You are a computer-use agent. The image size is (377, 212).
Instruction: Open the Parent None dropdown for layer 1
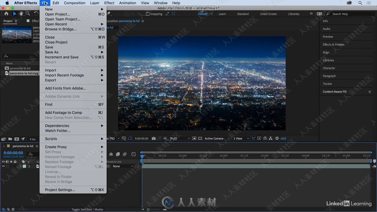point(123,166)
